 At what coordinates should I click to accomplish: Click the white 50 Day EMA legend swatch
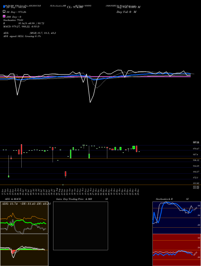pyautogui.click(x=4, y=12)
